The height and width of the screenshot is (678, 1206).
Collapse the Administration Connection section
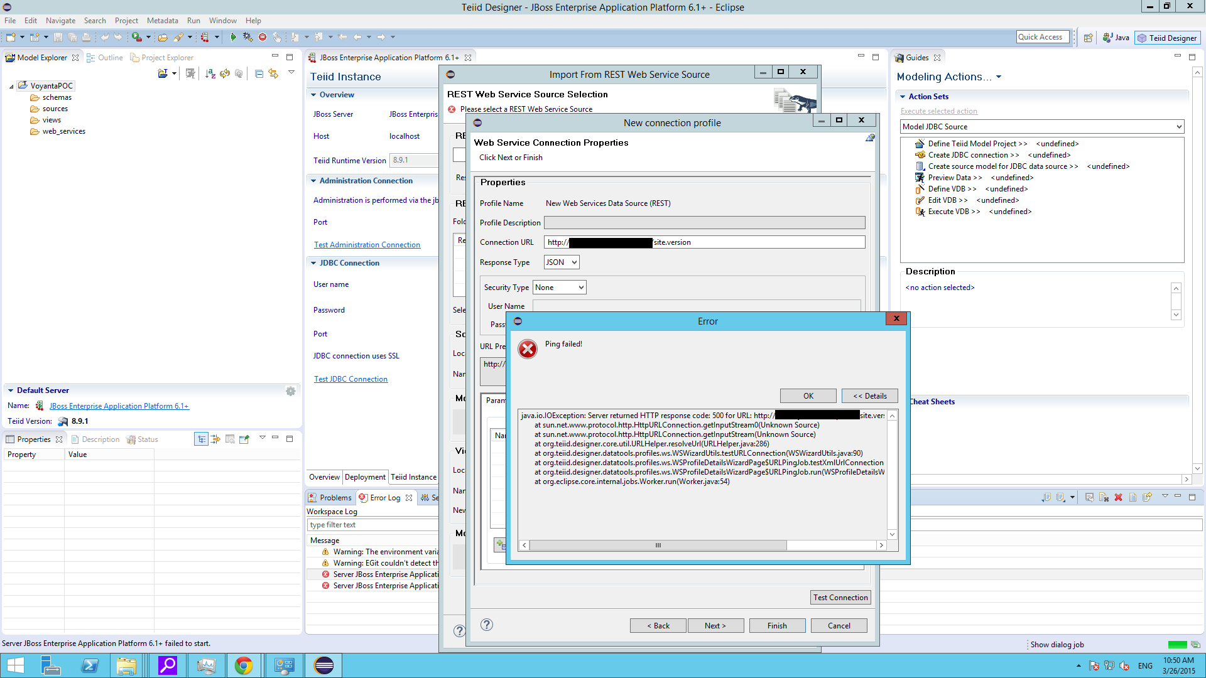(313, 181)
